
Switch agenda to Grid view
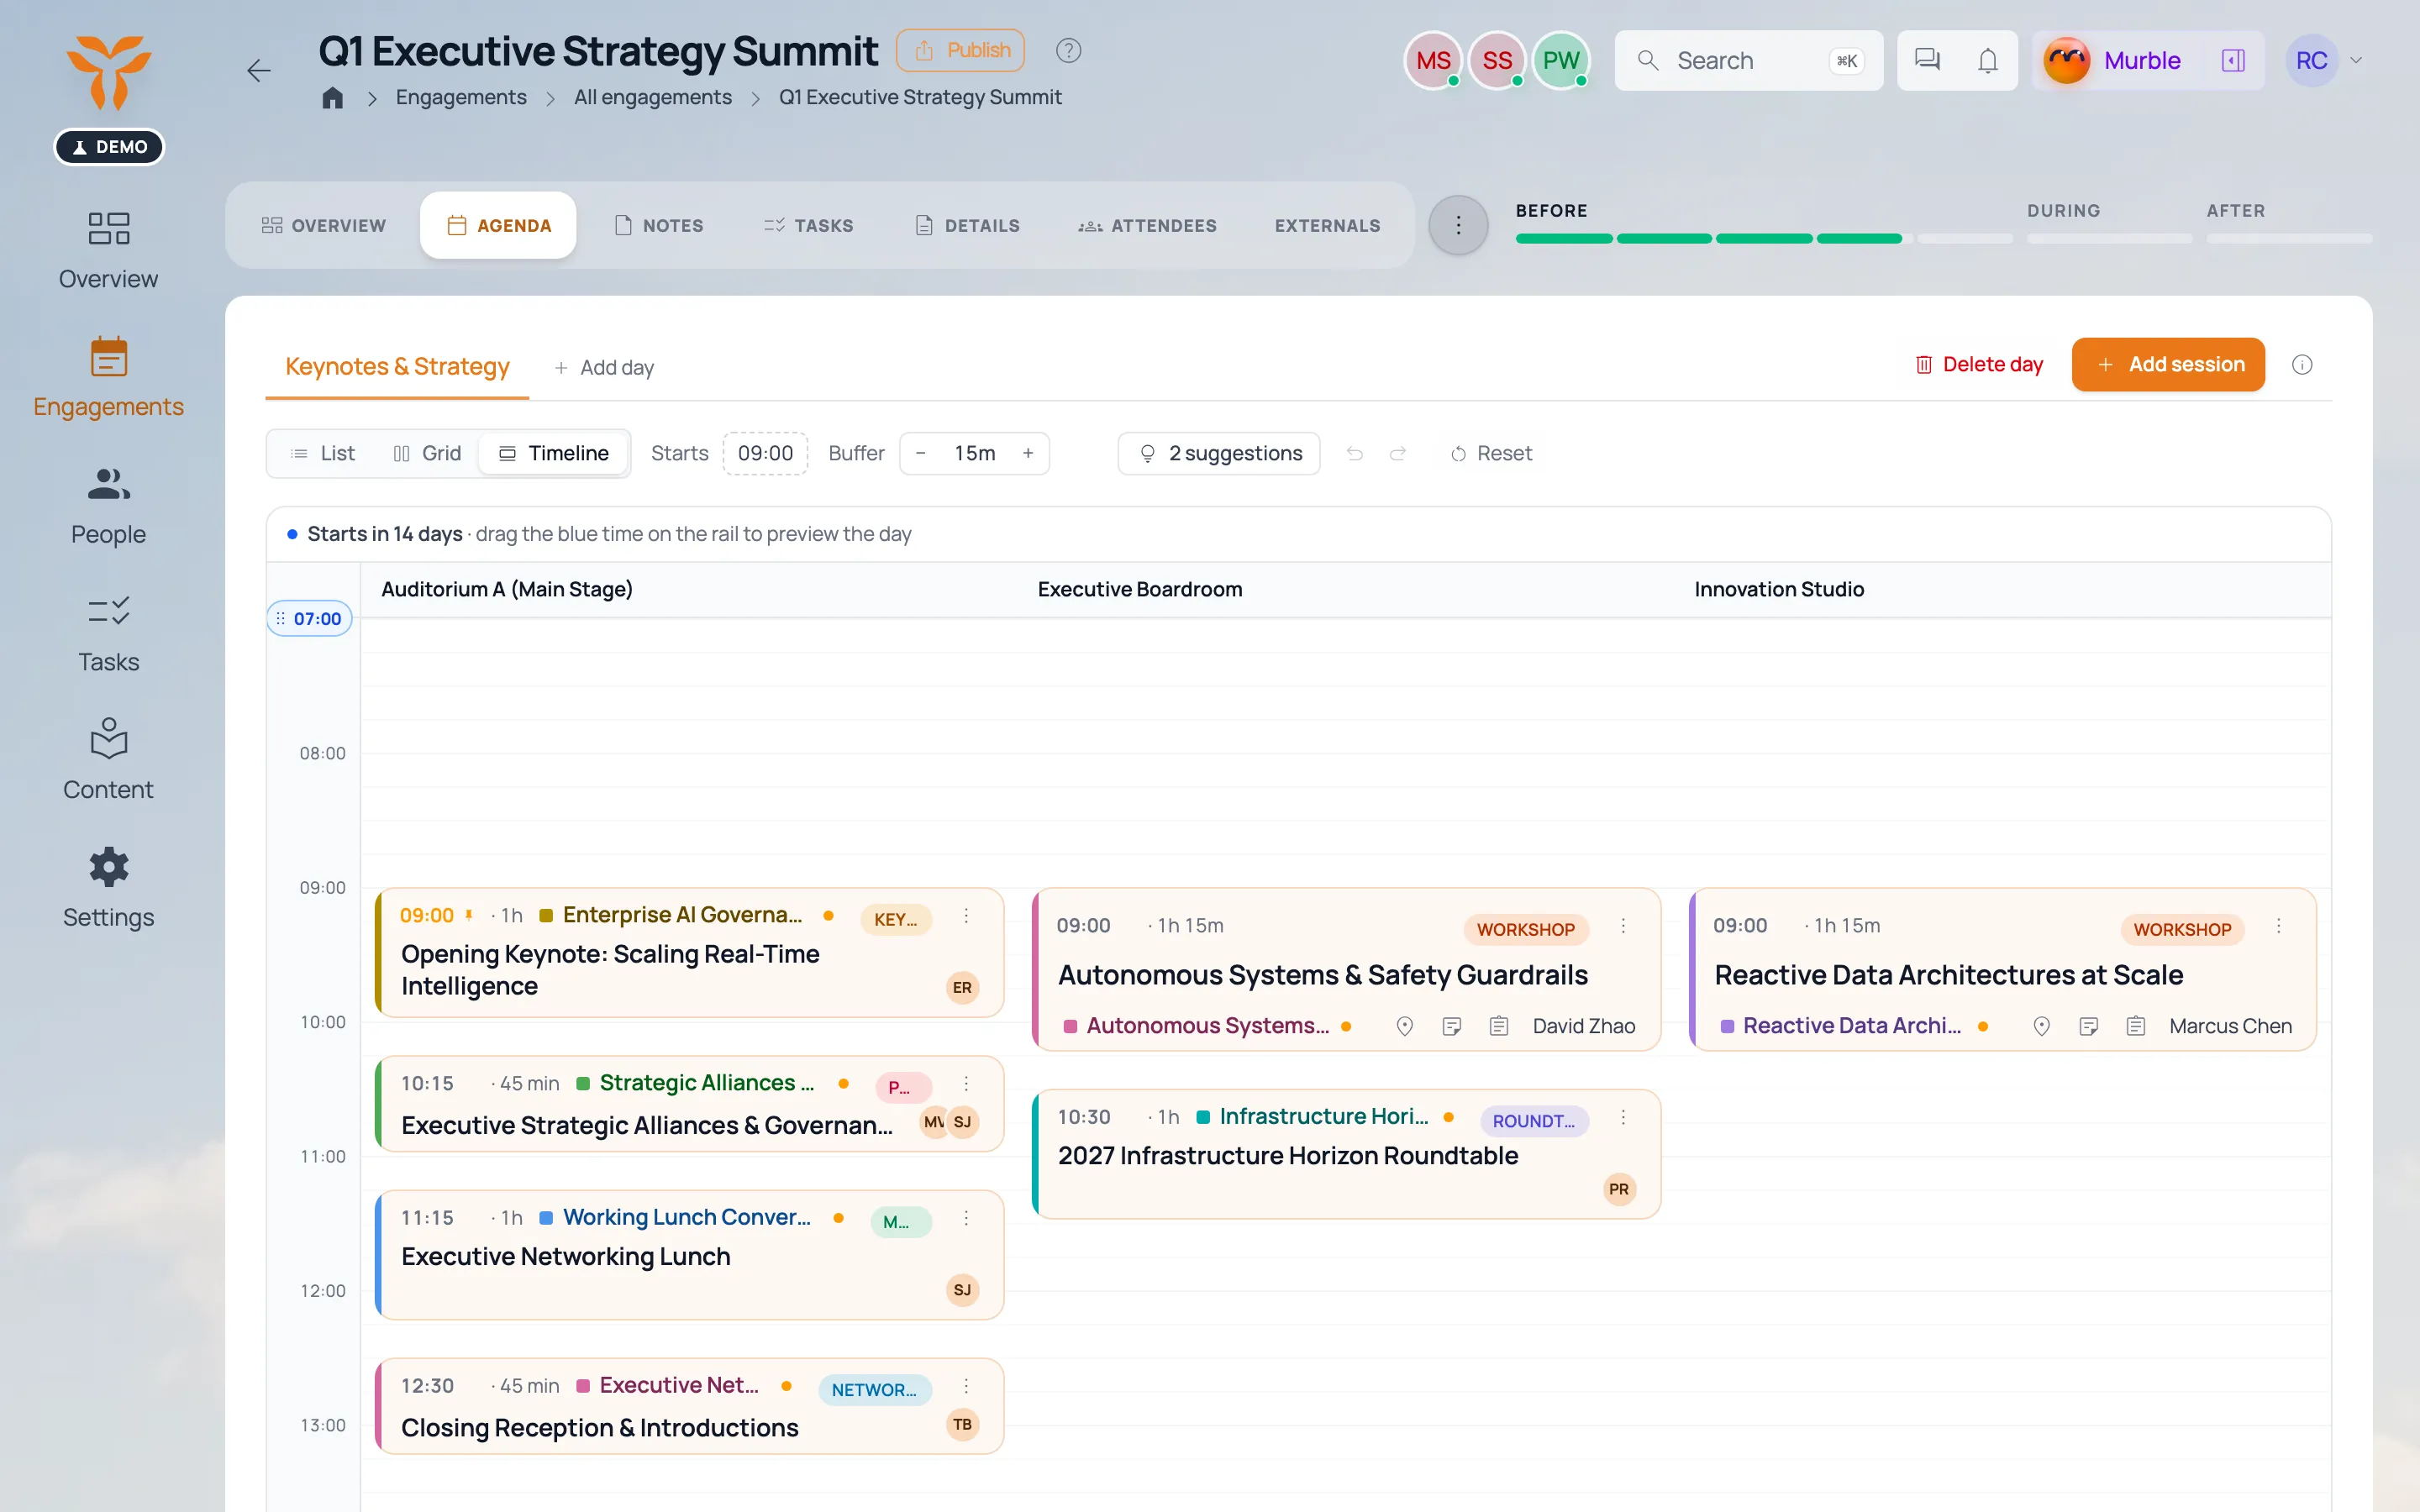[x=427, y=453]
